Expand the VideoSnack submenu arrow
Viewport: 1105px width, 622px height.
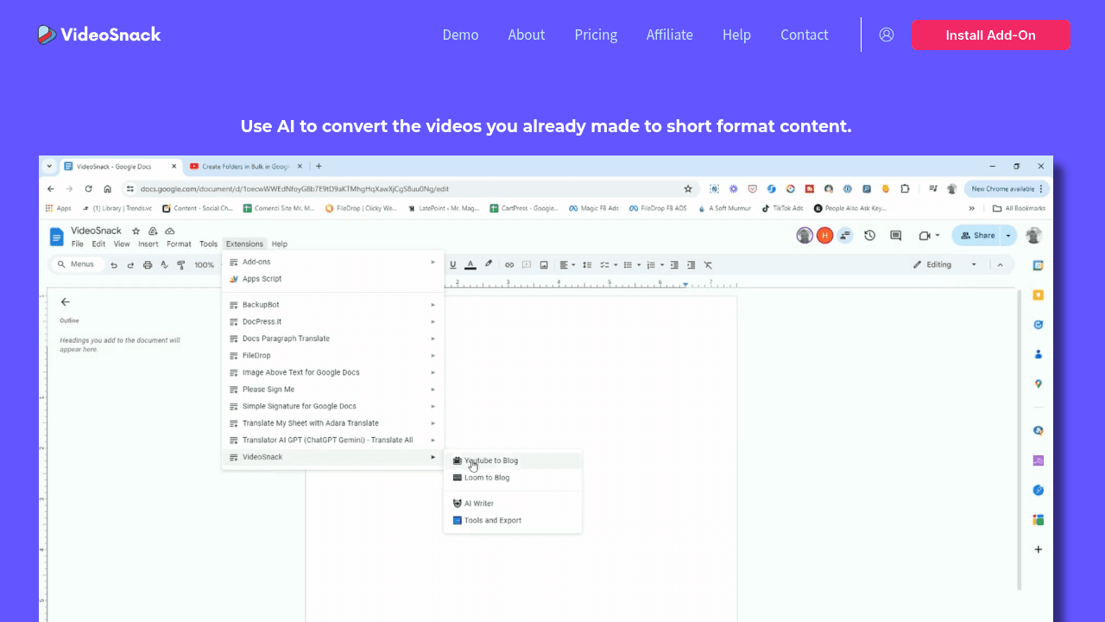coord(433,456)
